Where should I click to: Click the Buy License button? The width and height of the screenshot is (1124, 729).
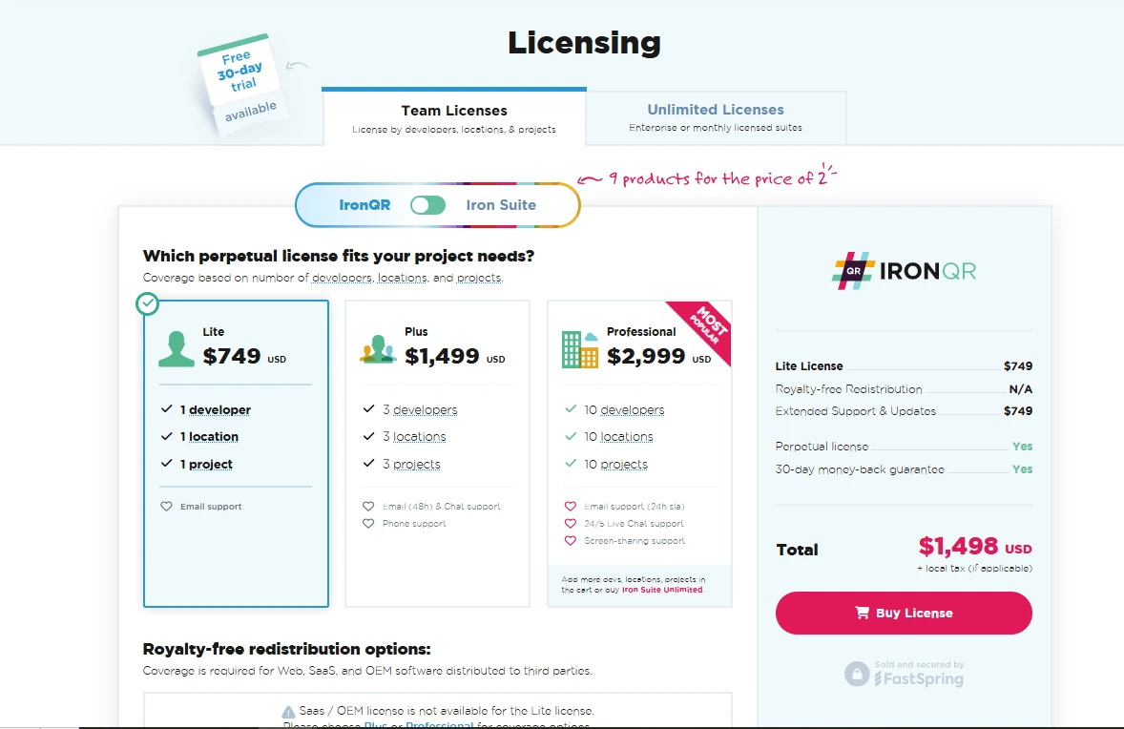pyautogui.click(x=904, y=613)
